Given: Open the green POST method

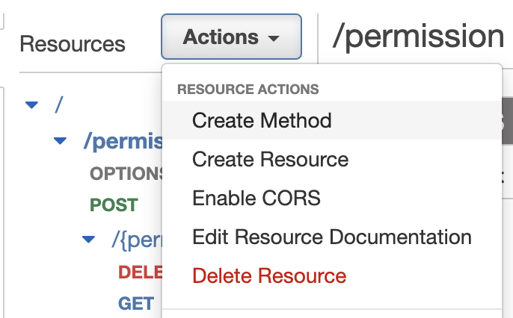Looking at the screenshot, I should tap(114, 205).
